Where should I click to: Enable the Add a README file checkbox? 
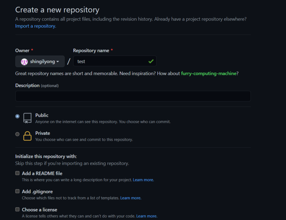(17, 173)
